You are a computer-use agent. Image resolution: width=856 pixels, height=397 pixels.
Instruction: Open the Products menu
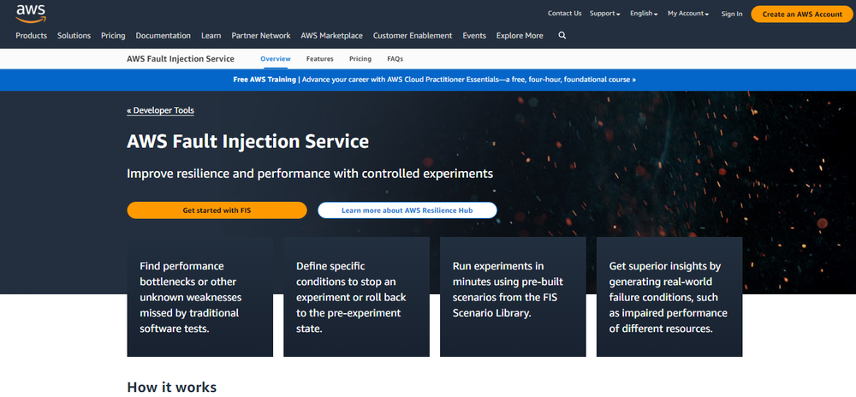(31, 35)
